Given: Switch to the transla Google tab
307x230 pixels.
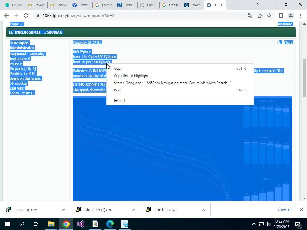Looking at the screenshot, I should (171, 5).
